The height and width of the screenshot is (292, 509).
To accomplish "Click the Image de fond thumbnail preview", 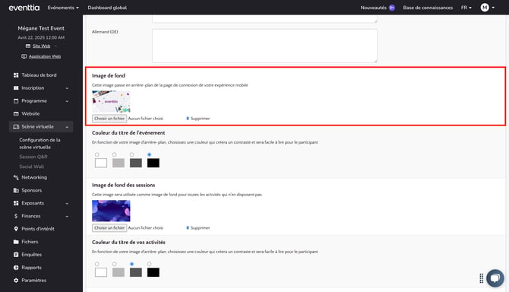I will click(111, 101).
